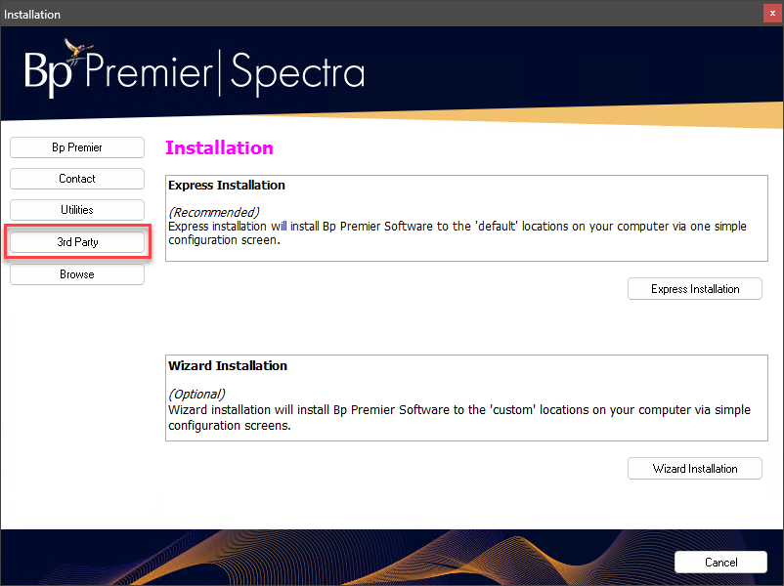
Task: Close the Installation window
Action: tap(772, 14)
